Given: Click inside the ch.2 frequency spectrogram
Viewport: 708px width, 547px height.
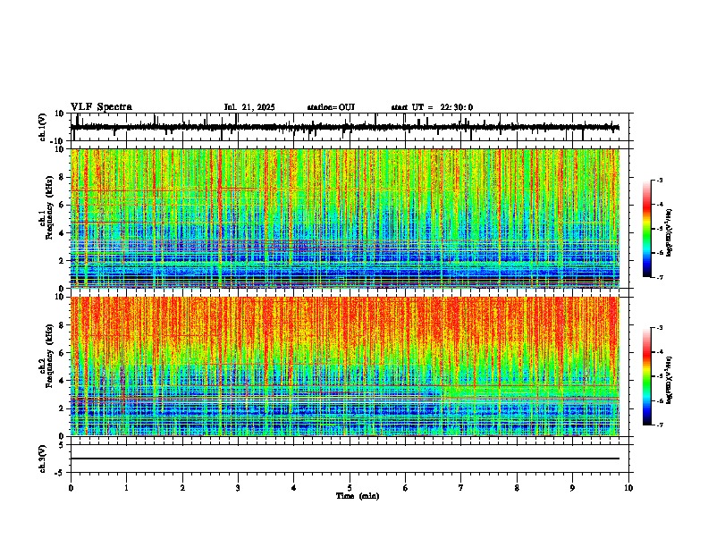Looking at the screenshot, I should coord(345,366).
